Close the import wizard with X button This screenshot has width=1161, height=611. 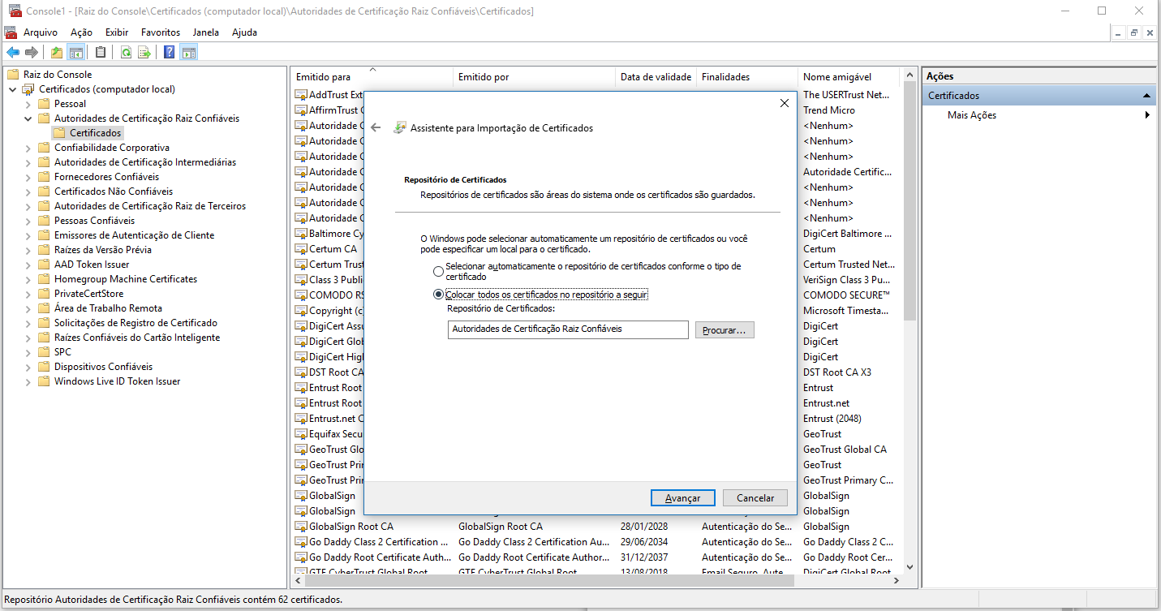784,103
